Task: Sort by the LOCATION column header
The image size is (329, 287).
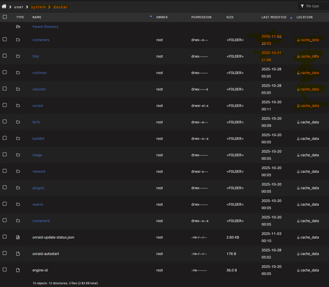Action: 305,17
